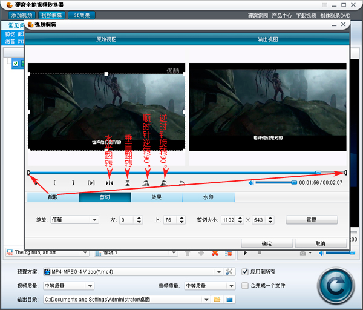Click the red X delete icon
This screenshot has height=310, width=363.
click(x=215, y=253)
